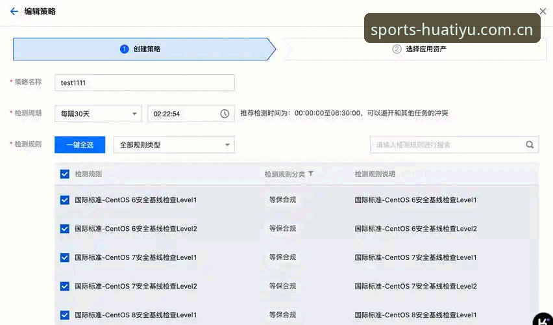Click the 02:22:54 time field
The image size is (553, 325).
tap(191, 114)
